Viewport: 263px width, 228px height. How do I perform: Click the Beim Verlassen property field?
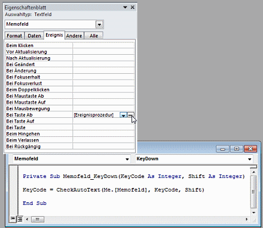(x=103, y=140)
